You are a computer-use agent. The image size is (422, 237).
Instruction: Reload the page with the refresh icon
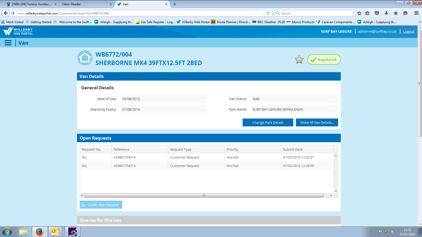(x=268, y=13)
